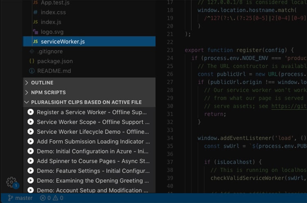
Task: Click the master git branch indicator
Action: pos(20,198)
